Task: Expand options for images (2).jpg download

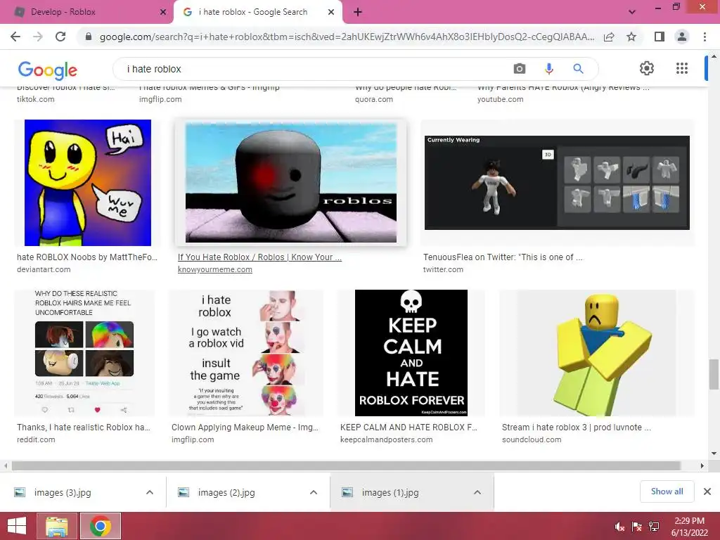Action: tap(314, 492)
